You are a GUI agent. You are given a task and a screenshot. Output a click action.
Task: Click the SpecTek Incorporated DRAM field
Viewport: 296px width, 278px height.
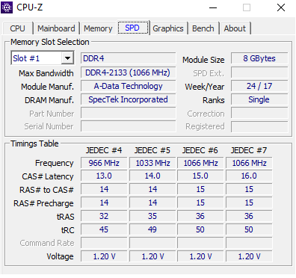(128, 99)
